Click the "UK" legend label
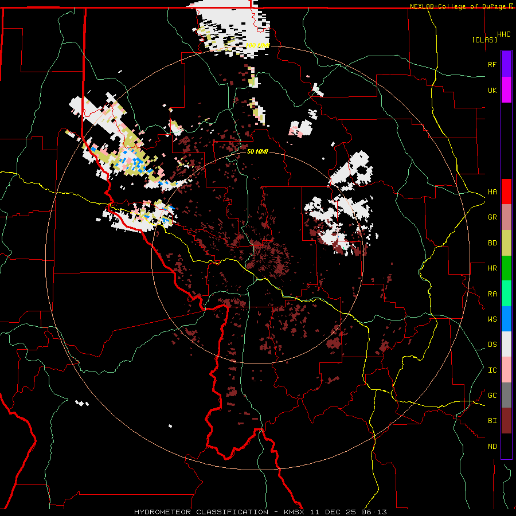The image size is (516, 516). click(x=492, y=90)
